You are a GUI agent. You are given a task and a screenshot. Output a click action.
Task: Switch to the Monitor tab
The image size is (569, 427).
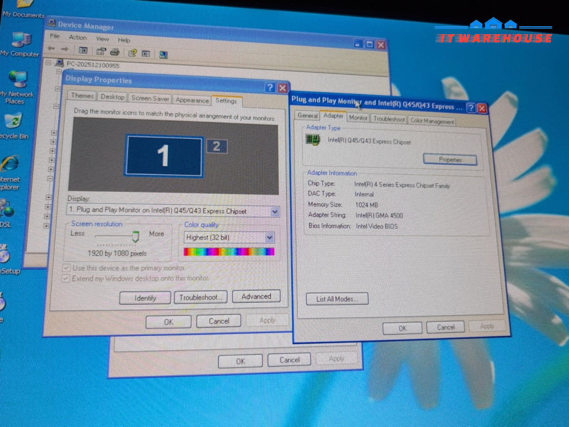tap(358, 118)
